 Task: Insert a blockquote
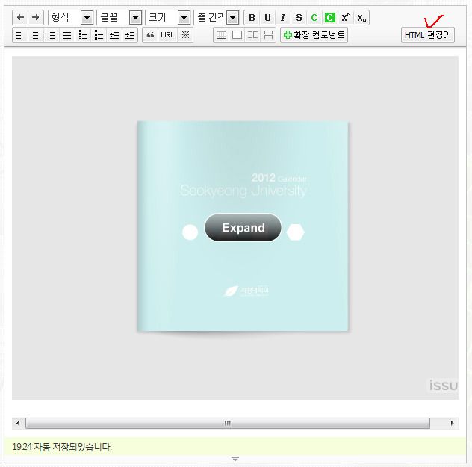click(x=150, y=35)
